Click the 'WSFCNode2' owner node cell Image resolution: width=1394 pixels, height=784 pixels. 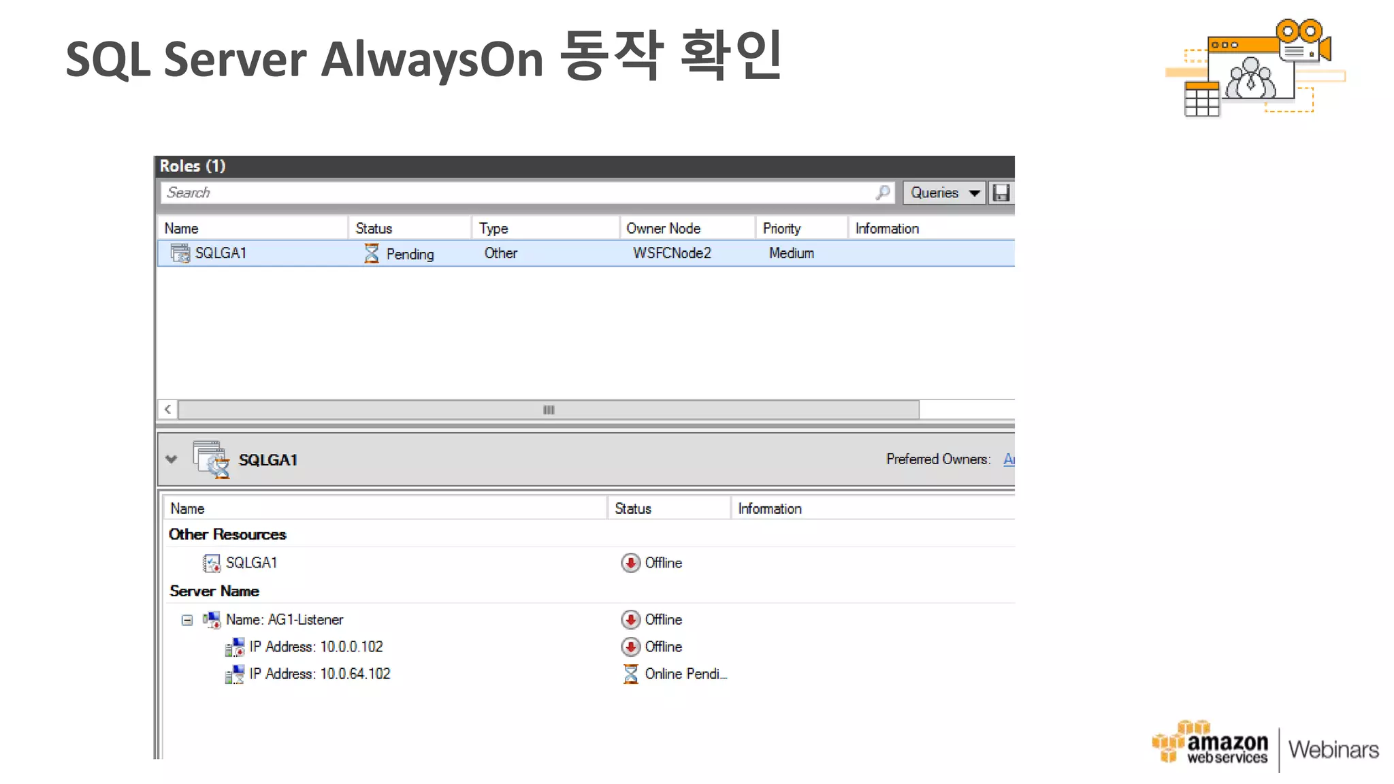672,253
